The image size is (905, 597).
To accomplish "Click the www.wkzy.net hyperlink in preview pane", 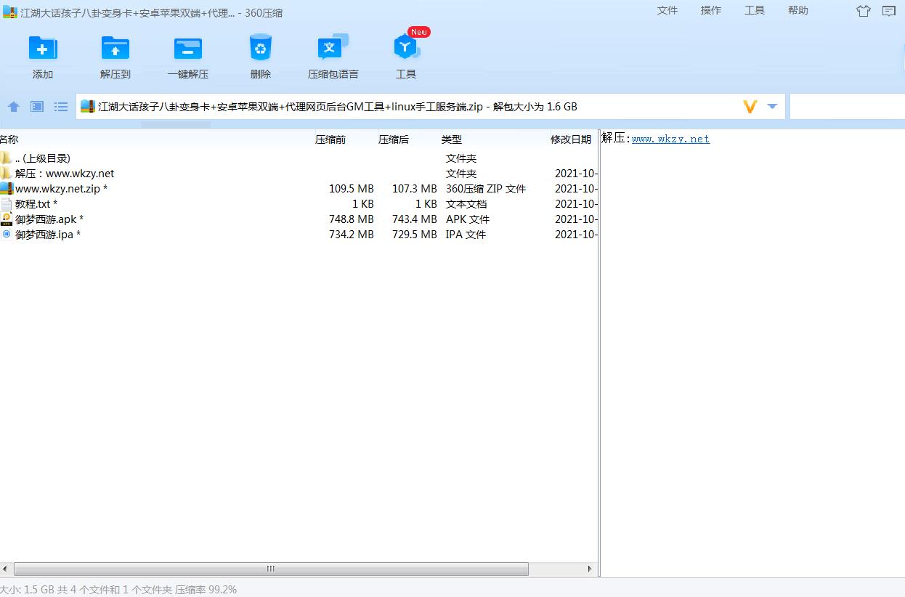I will point(670,139).
